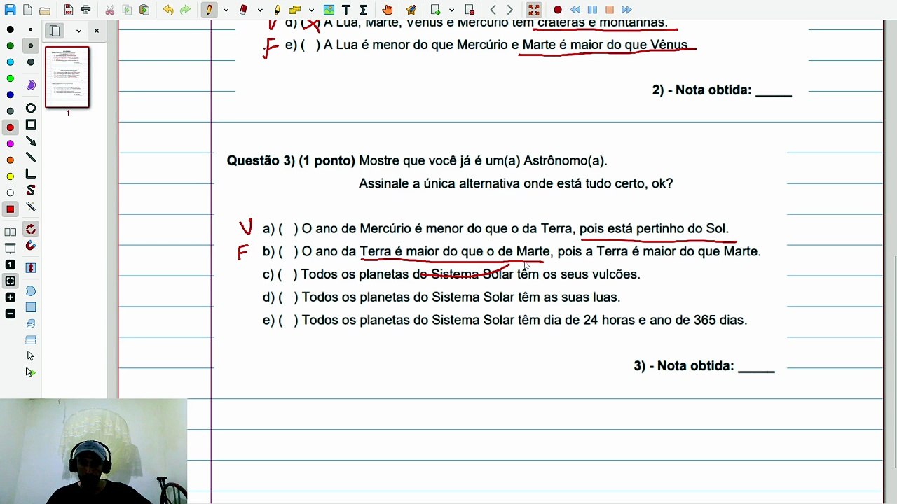Pick the yellow pen color
Image resolution: width=897 pixels, height=504 pixels.
(x=11, y=176)
